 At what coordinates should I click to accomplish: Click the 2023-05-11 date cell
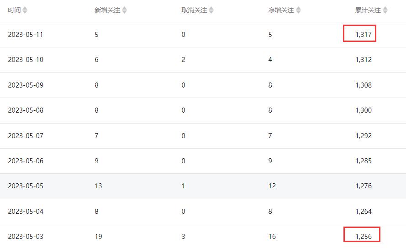[x=26, y=34]
